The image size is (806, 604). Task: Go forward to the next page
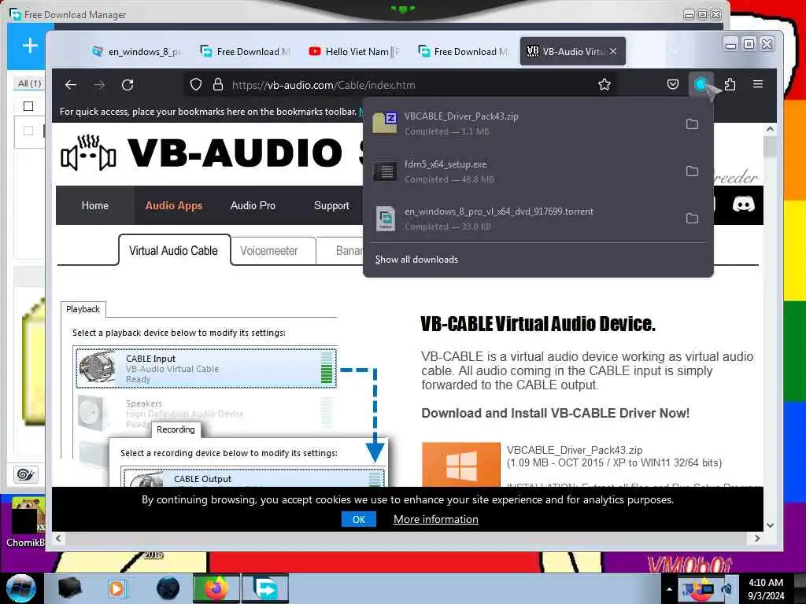99,85
